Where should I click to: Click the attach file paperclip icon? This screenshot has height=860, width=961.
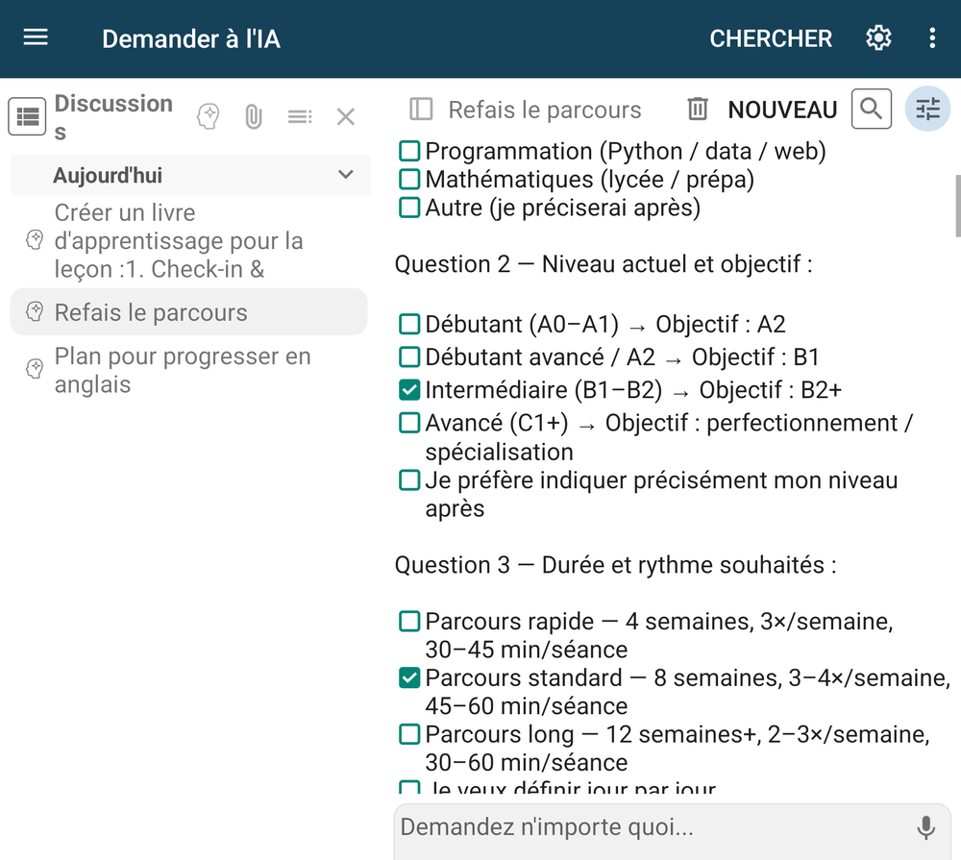point(253,116)
